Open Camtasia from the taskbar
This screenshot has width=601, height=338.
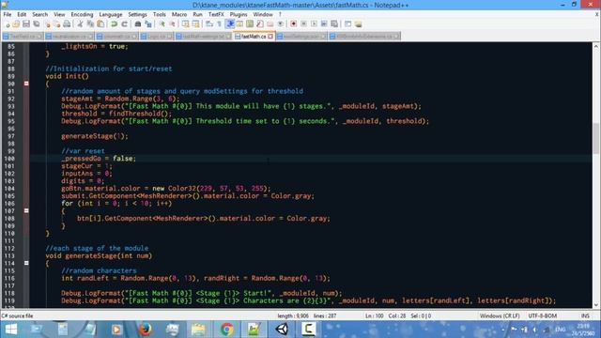[308, 330]
